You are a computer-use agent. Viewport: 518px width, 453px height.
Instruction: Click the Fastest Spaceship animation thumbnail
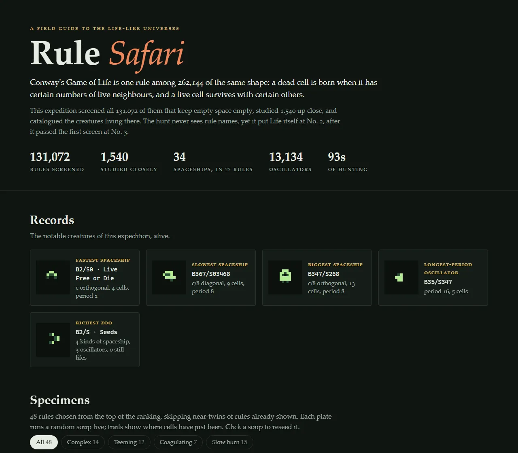(53, 277)
